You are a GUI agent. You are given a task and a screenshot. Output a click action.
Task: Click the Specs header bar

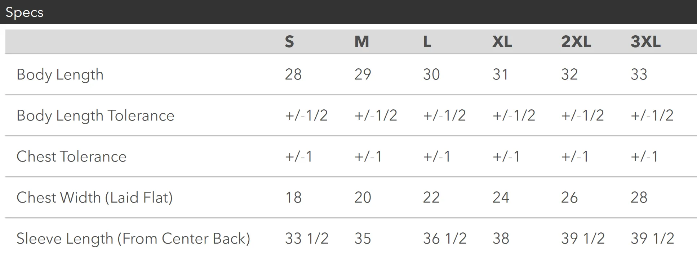pos(348,12)
